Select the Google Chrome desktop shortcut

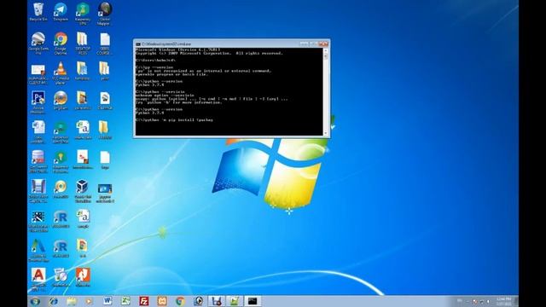[61, 43]
